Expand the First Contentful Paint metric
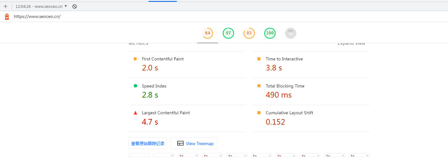Image resolution: width=448 pixels, height=158 pixels. point(163,59)
